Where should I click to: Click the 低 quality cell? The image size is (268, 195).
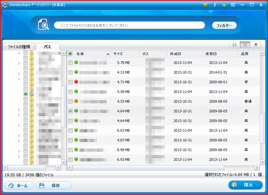[x=246, y=82]
